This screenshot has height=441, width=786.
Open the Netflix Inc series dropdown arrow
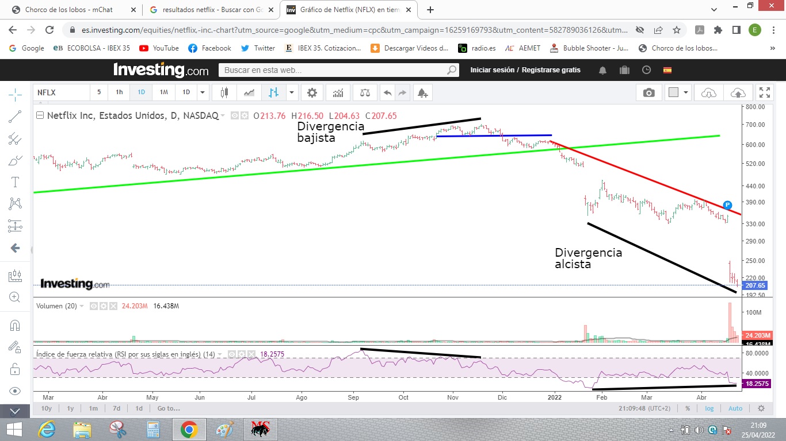[x=223, y=116]
